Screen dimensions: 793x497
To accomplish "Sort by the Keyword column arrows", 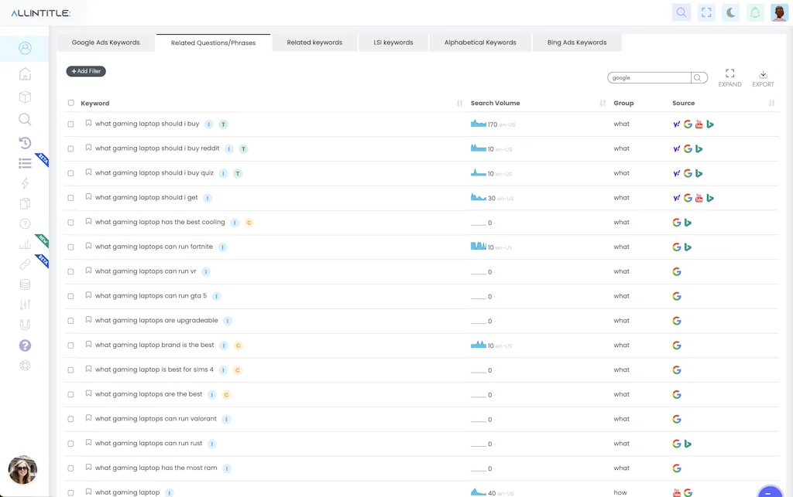I will click(459, 103).
